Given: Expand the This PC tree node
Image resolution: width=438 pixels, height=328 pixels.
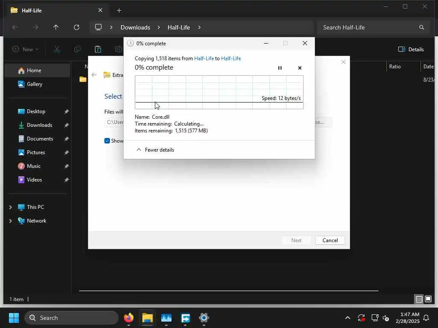Looking at the screenshot, I should click(x=11, y=207).
